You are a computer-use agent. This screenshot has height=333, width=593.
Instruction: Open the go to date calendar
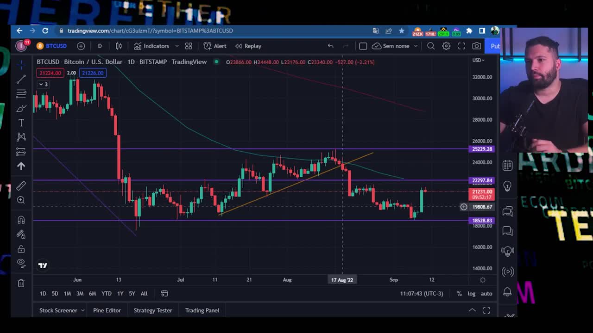click(164, 293)
